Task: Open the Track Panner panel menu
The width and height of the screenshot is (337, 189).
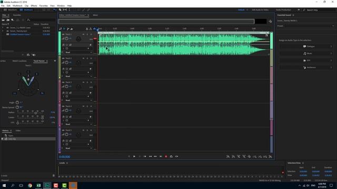Action: point(47,61)
